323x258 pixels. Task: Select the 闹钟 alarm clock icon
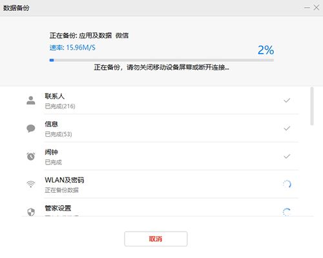[x=31, y=156]
